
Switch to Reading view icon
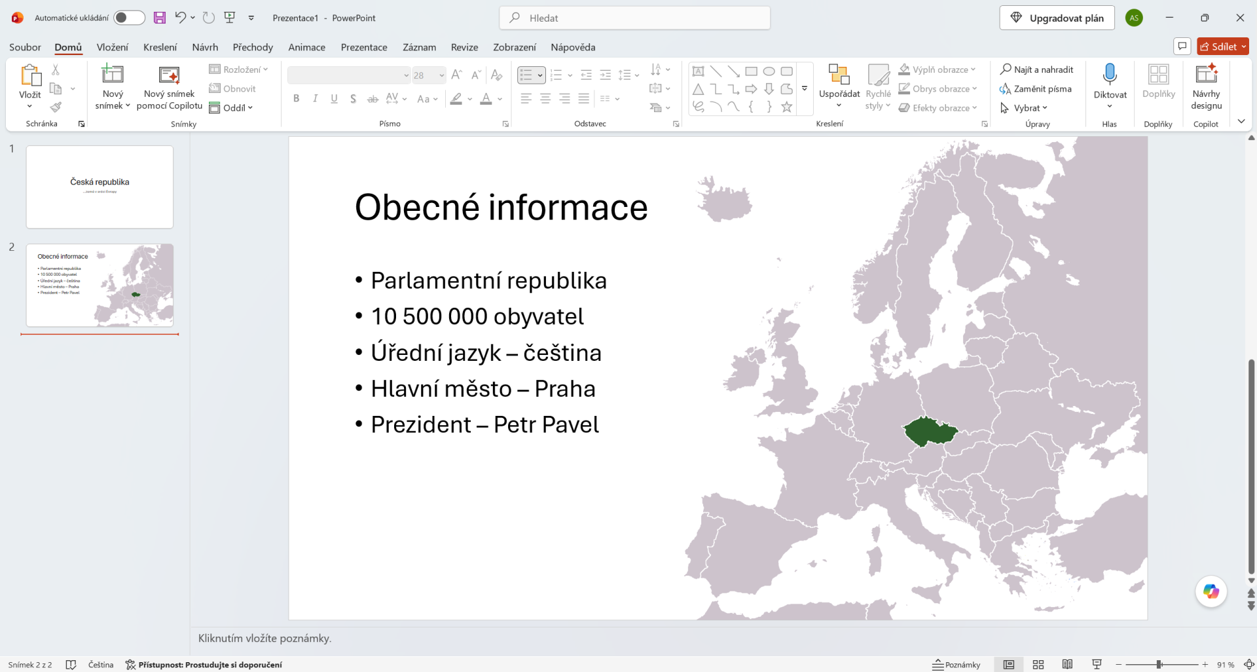pos(1067,664)
